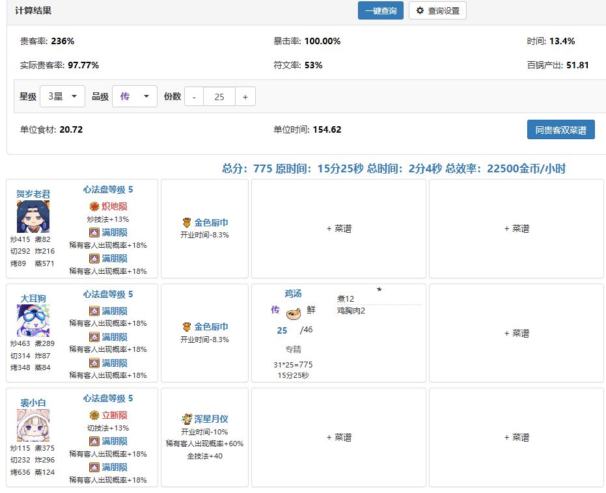Click the gear icon in 查询设置
The image size is (606, 493).
pyautogui.click(x=420, y=10)
